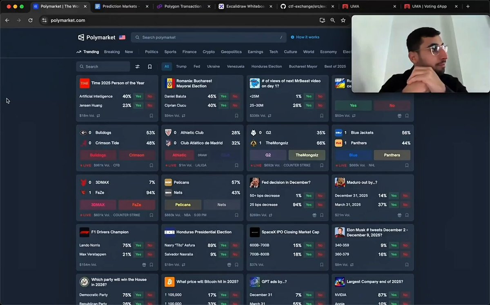The image size is (490, 305).
Task: Switch to the Prediction Markets browser tab
Action: pyautogui.click(x=121, y=7)
